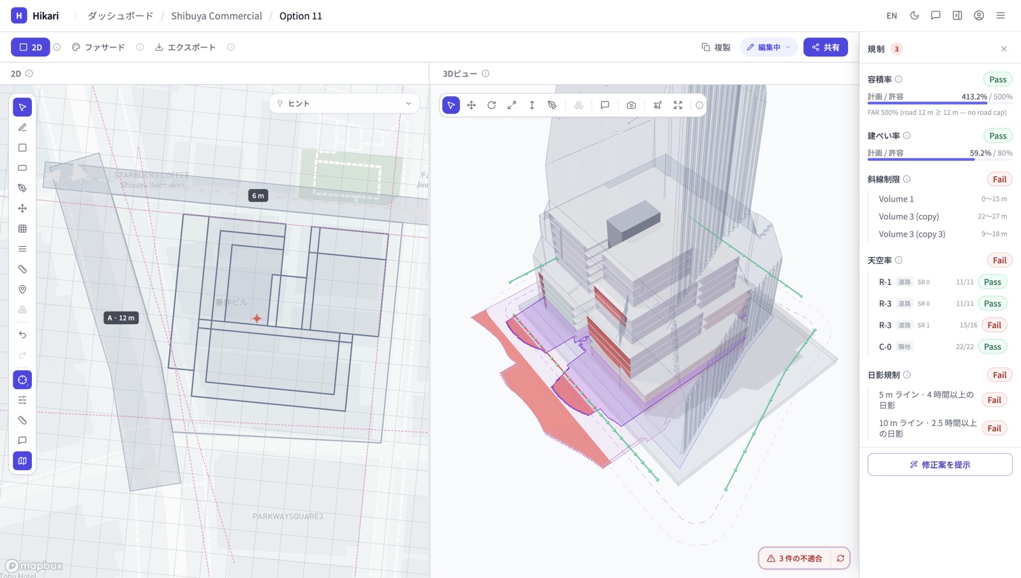Open the ファサード tab

pos(98,47)
